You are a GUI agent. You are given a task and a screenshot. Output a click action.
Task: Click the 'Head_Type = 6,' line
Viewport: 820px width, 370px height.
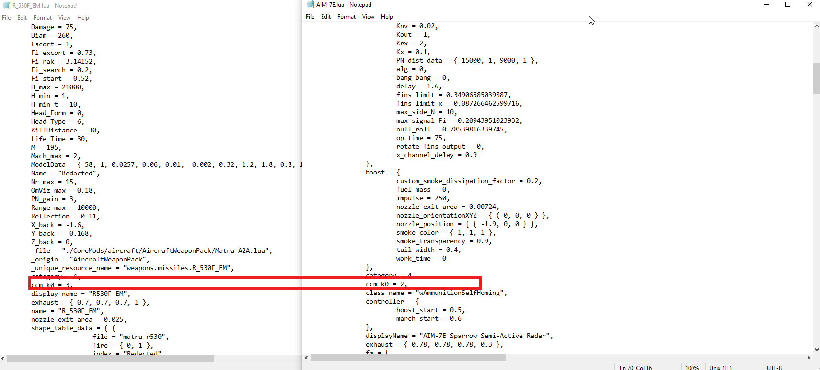coord(58,122)
